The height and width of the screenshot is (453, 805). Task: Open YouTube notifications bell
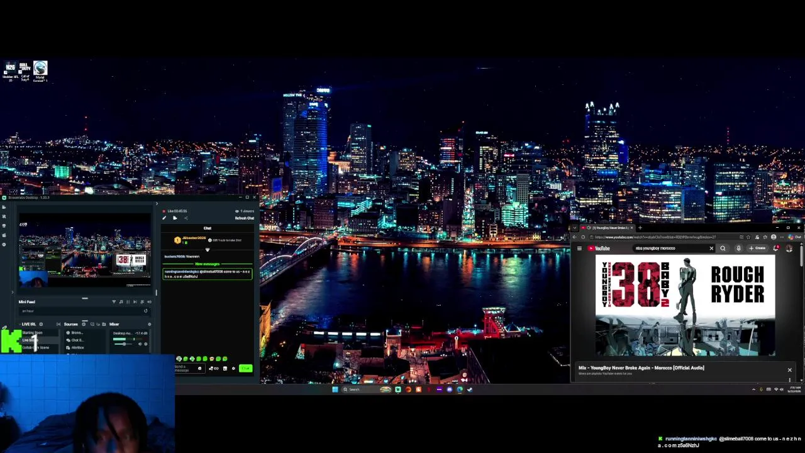pos(775,248)
